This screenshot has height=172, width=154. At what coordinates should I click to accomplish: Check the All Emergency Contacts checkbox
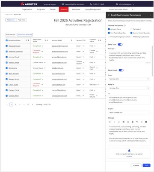pyautogui.click(x=131, y=37)
